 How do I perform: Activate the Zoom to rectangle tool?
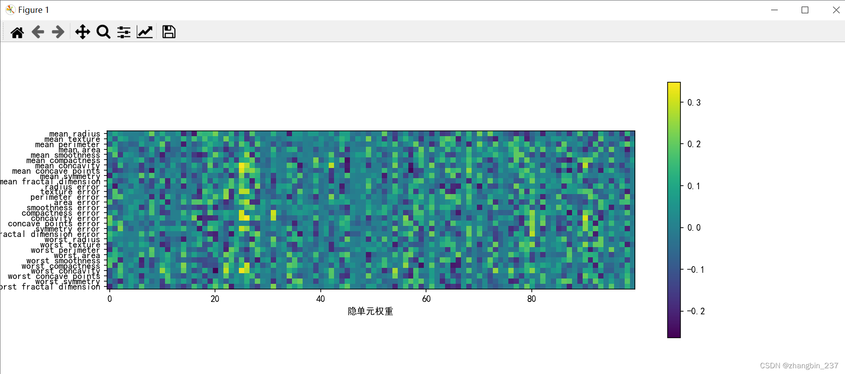pos(104,32)
